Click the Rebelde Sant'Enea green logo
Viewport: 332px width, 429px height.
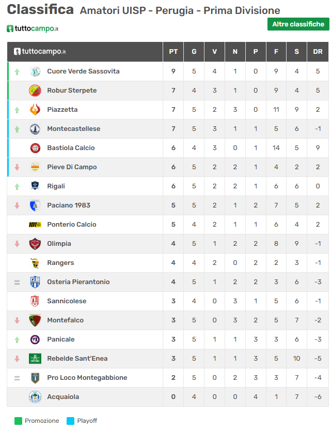(x=35, y=359)
